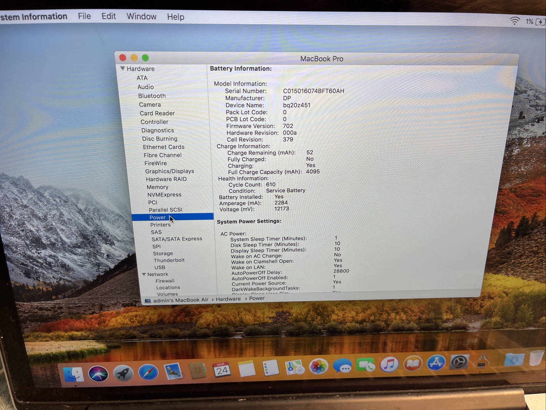Screen dimensions: 546x410
Task: Select Storage in the sidebar
Action: (163, 253)
